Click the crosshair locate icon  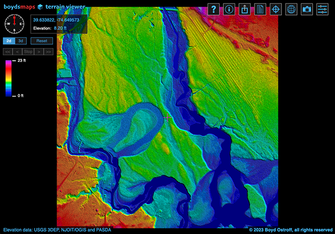276,9
